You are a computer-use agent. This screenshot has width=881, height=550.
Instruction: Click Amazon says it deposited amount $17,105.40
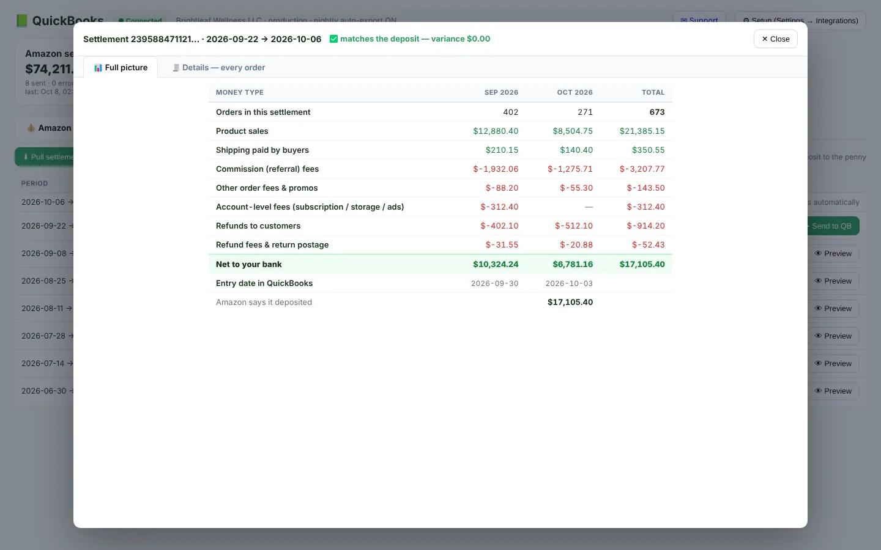click(x=570, y=302)
